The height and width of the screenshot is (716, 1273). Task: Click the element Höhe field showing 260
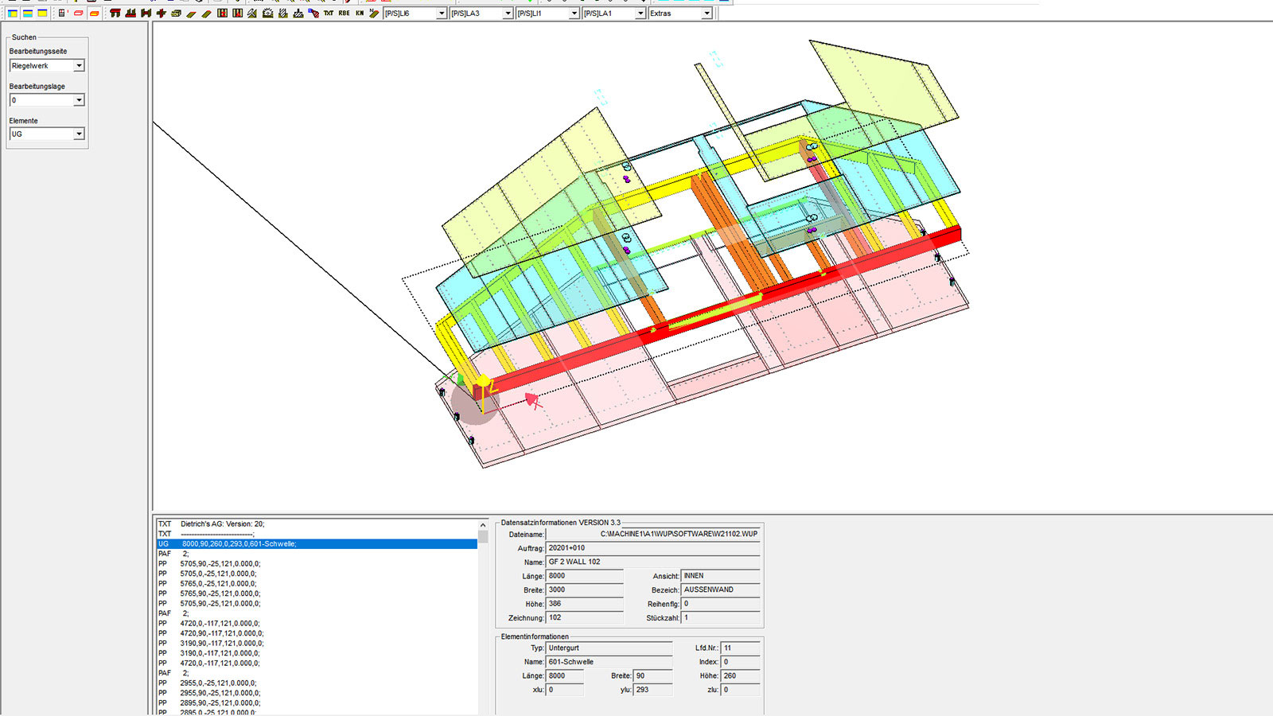pyautogui.click(x=740, y=676)
